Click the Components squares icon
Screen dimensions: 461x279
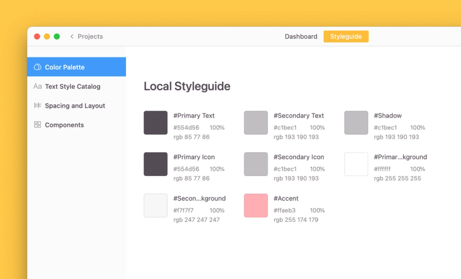pyautogui.click(x=37, y=125)
